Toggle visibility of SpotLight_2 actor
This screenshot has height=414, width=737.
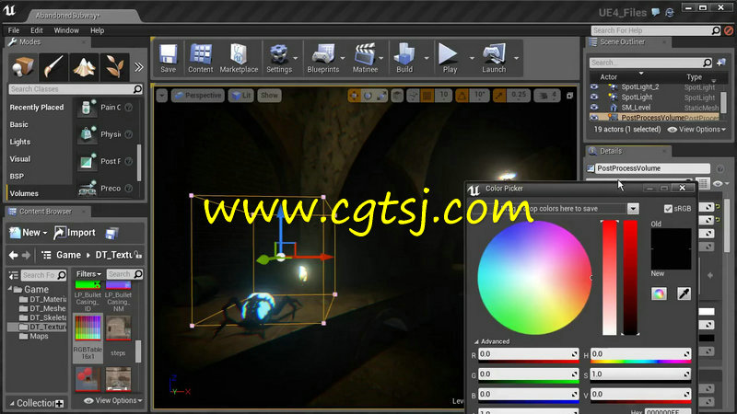(x=594, y=86)
